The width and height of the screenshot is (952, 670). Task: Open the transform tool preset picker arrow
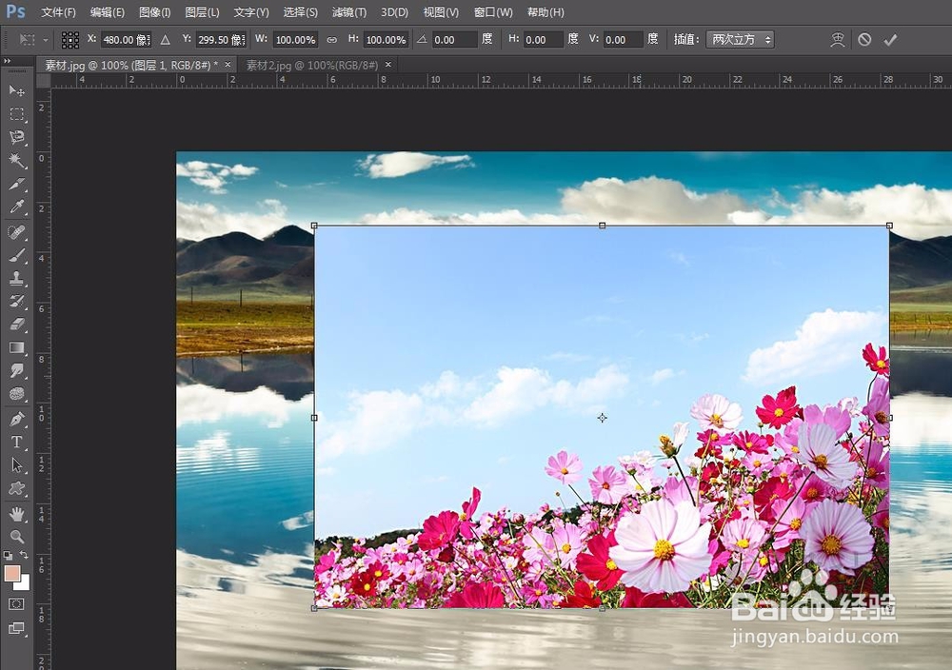click(46, 40)
